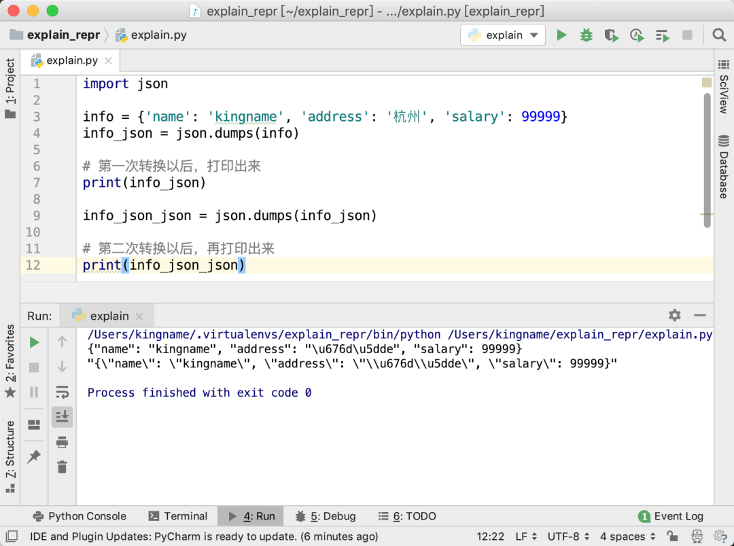Pin the Run tab
This screenshot has width=734, height=546.
coord(34,457)
